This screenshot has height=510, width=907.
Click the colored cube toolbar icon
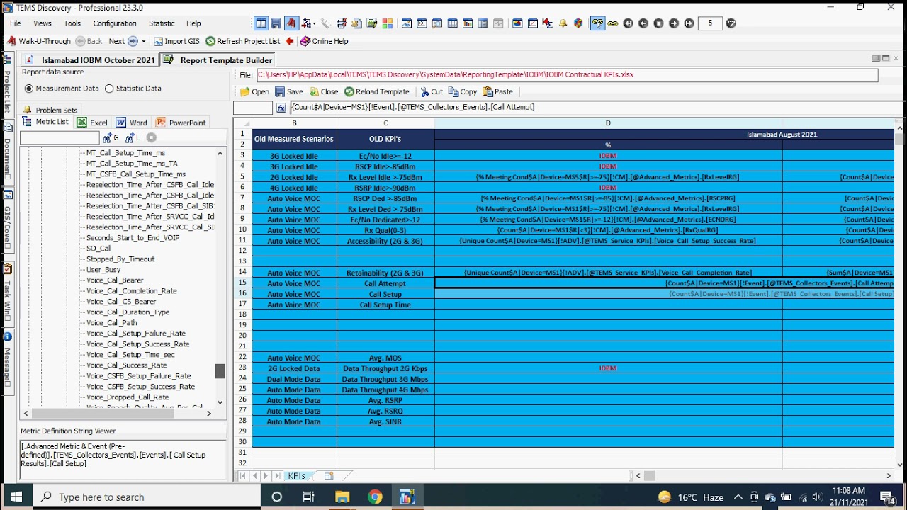578,23
